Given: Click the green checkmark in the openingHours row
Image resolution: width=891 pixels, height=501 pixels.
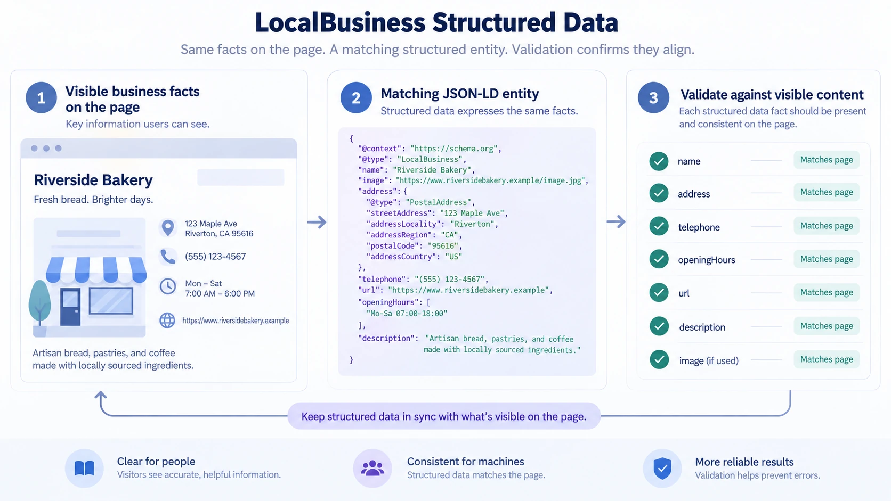Looking at the screenshot, I should 659,259.
